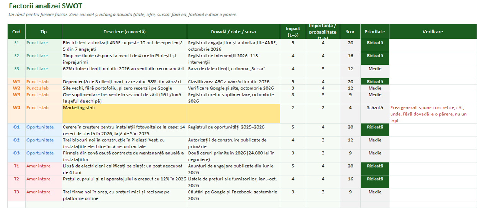Click the 'Ridicată' priority in row T2

coord(375,182)
